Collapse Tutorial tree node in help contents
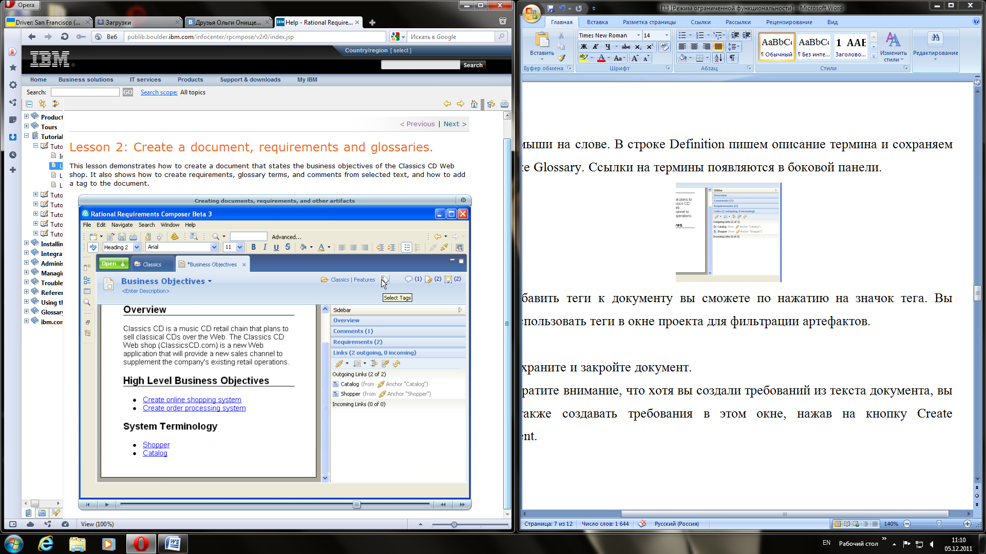The height and width of the screenshot is (554, 986). [x=26, y=136]
